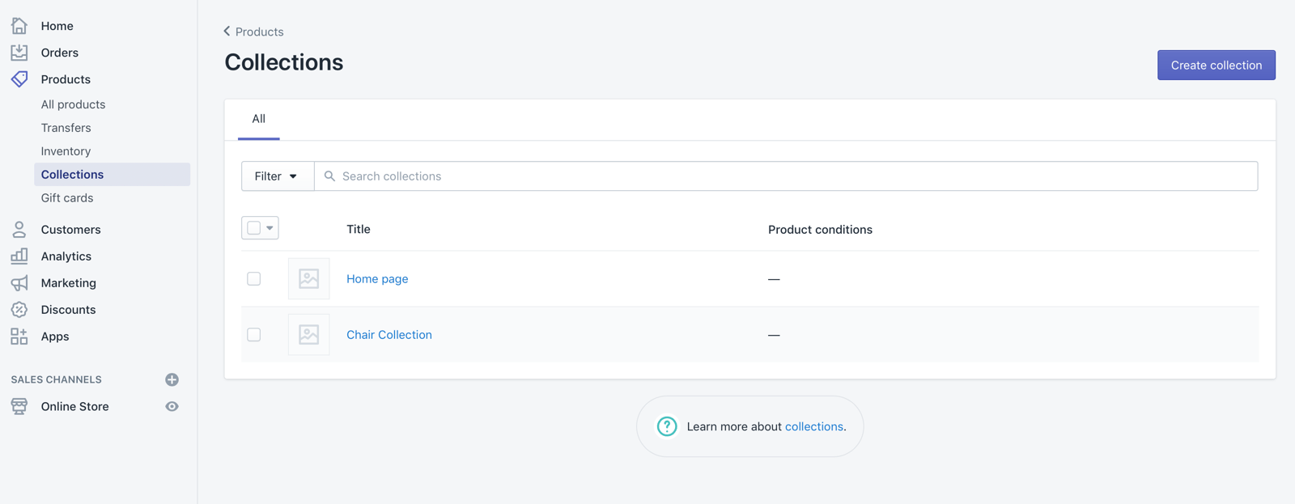The width and height of the screenshot is (1295, 504).
Task: Focus the Search collections field
Action: pyautogui.click(x=786, y=176)
